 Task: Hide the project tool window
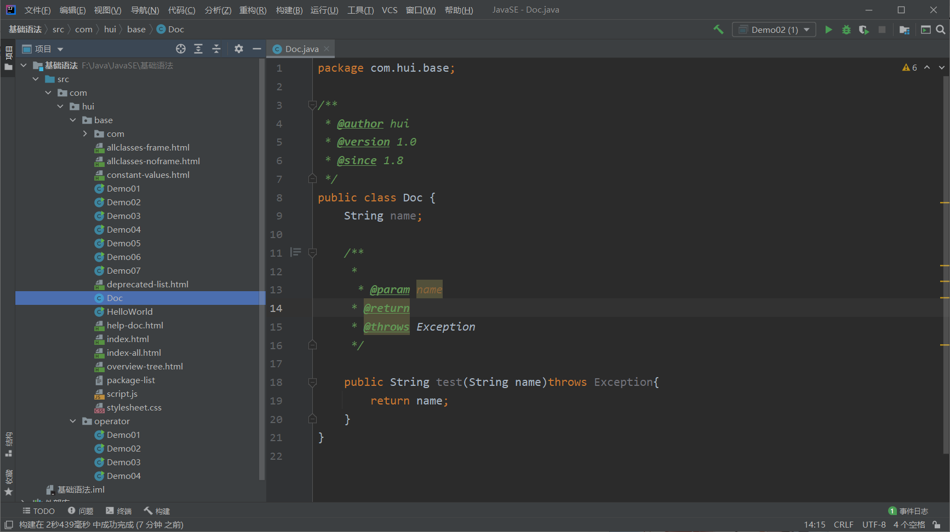point(256,49)
